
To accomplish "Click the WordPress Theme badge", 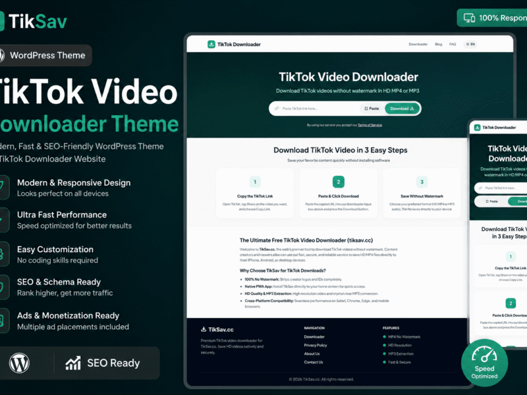I will point(45,55).
